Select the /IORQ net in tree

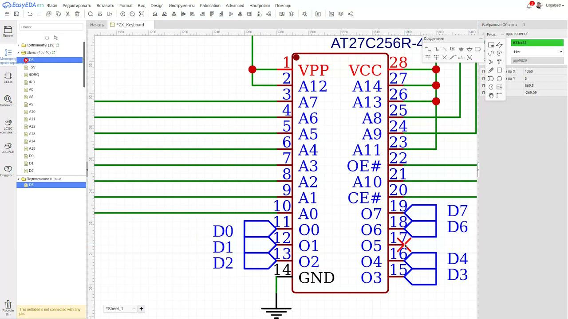pos(34,75)
